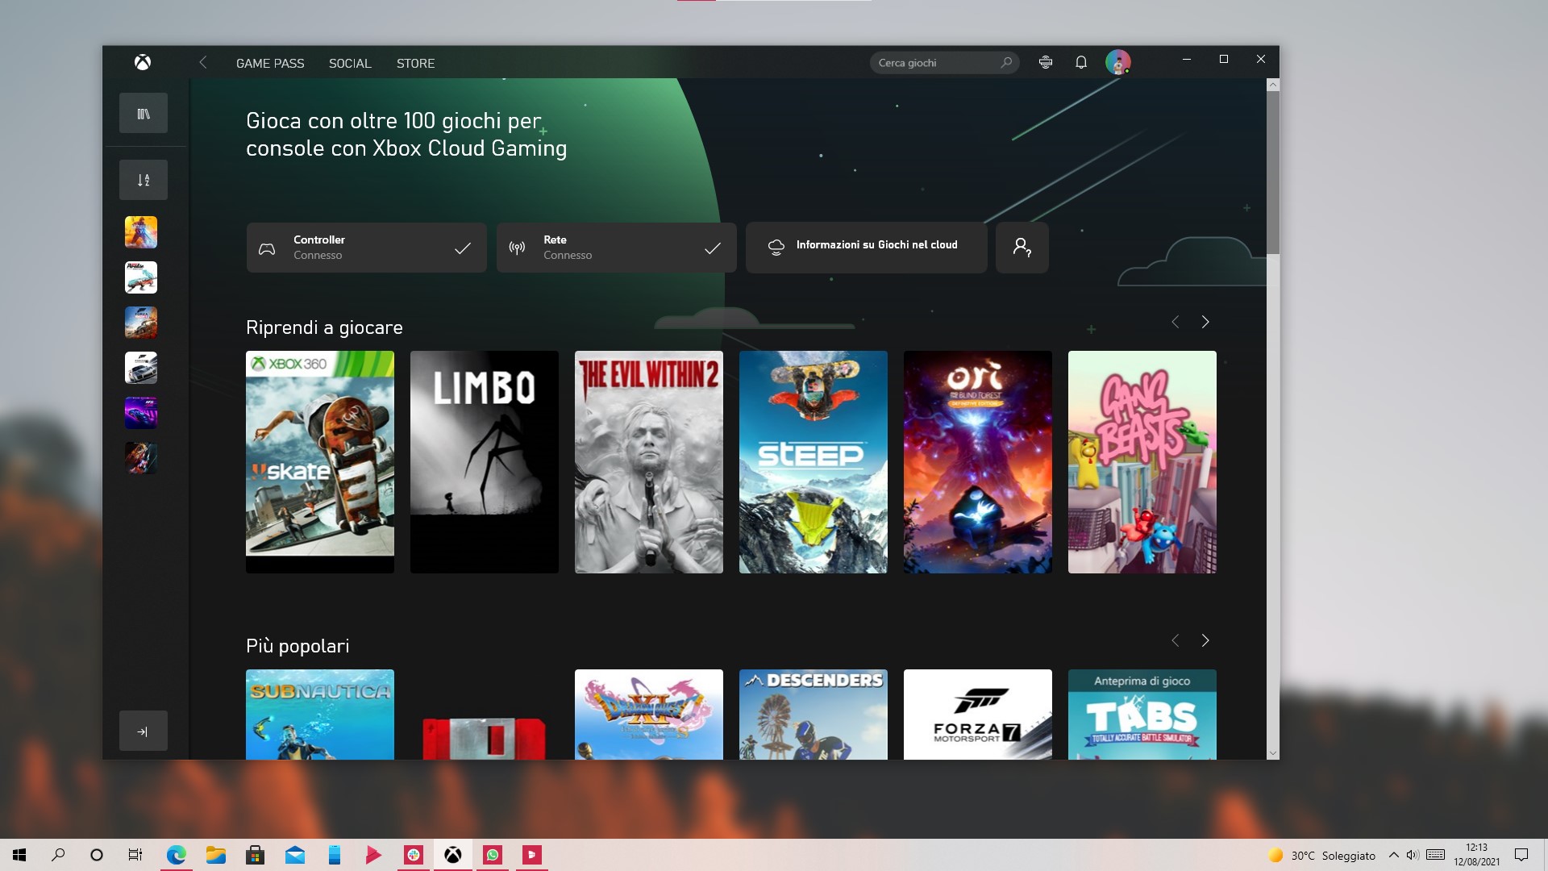
Task: Open Burnout Paradise in the sidebar
Action: tap(141, 277)
